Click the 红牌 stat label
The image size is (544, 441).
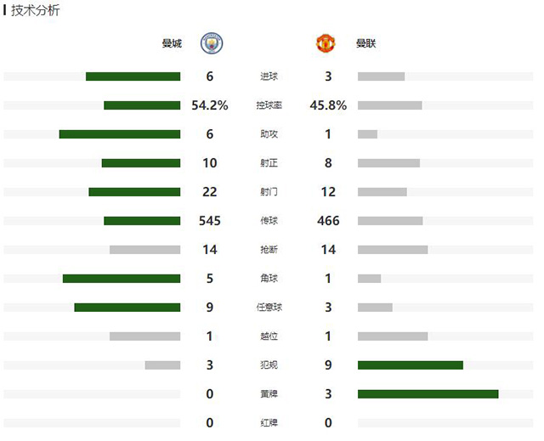click(269, 423)
